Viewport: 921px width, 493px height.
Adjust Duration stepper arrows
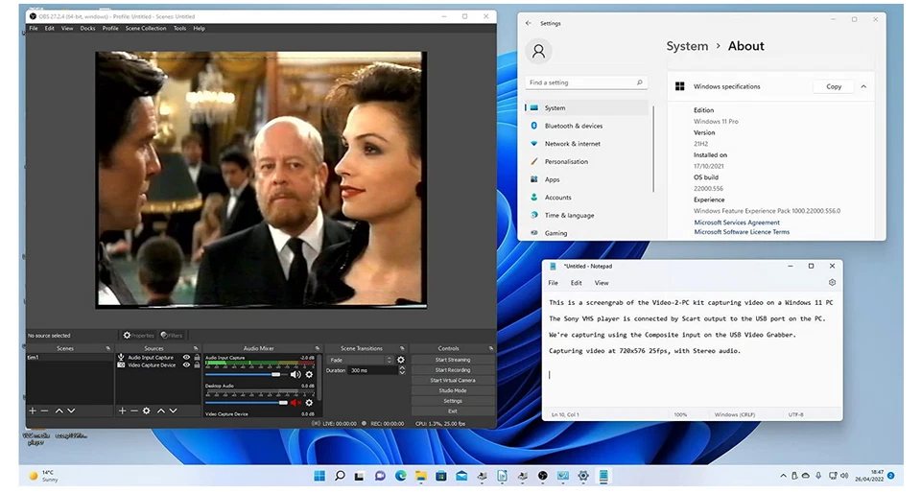click(x=402, y=370)
